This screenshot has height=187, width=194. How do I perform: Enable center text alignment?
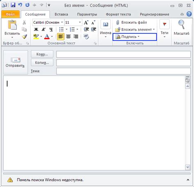coord(68,37)
